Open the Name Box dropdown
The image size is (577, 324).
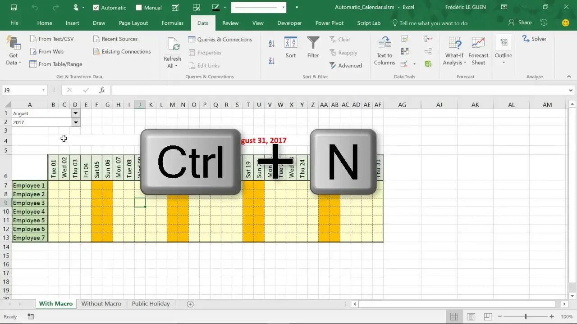tap(43, 90)
